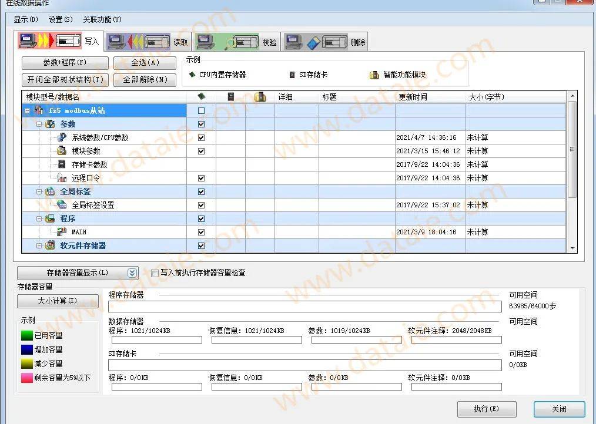The width and height of the screenshot is (596, 424).
Task: Switch to the 读取 (read) tab
Action: [148, 42]
